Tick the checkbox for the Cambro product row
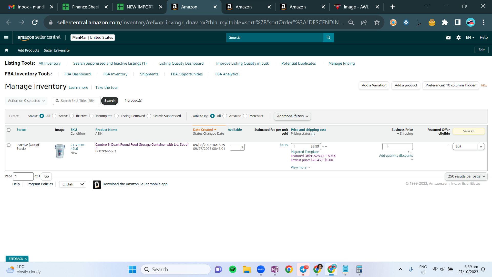This screenshot has height=277, width=492. (x=9, y=145)
